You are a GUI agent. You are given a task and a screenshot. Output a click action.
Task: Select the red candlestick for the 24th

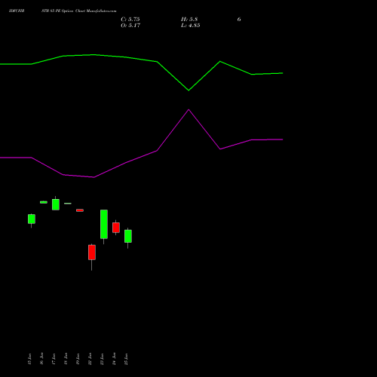point(116,228)
